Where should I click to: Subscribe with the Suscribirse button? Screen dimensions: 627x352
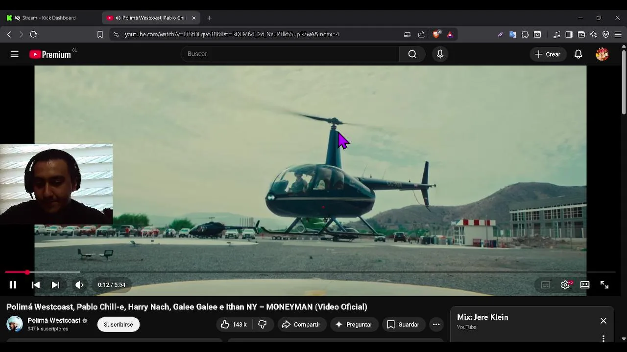(119, 324)
